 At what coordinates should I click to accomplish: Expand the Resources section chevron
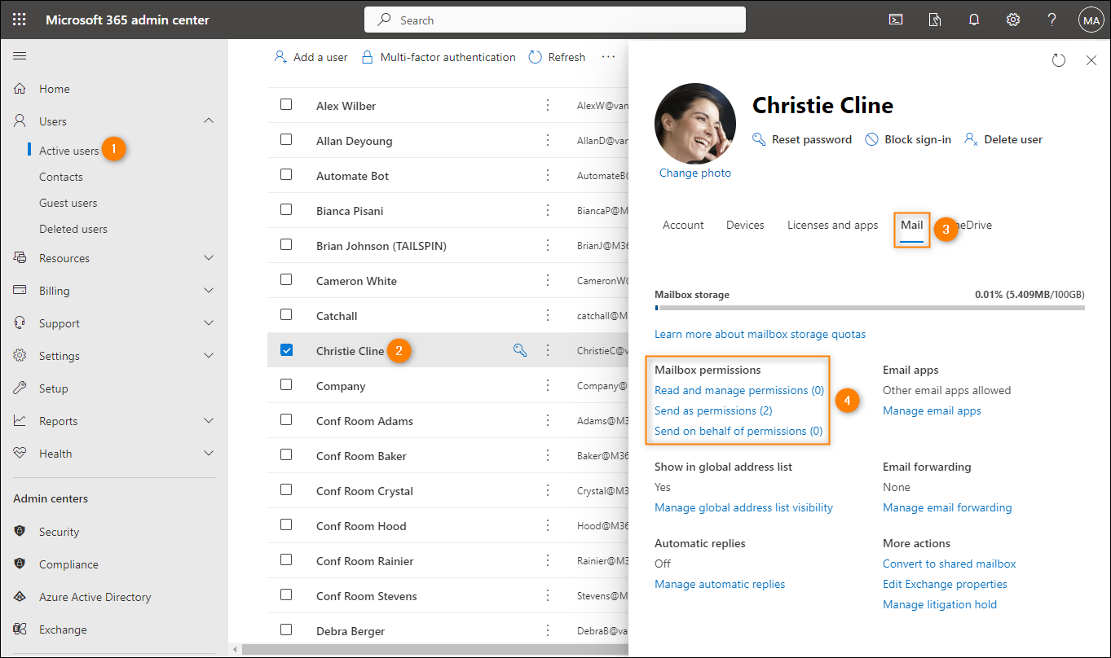[x=209, y=258]
